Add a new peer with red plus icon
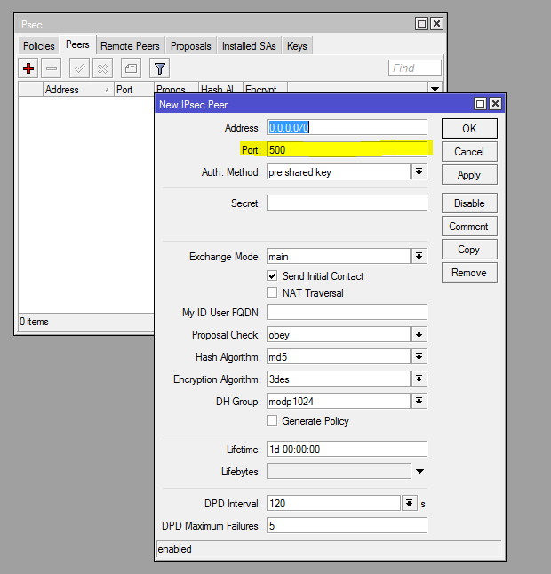The image size is (551, 574). tap(28, 68)
